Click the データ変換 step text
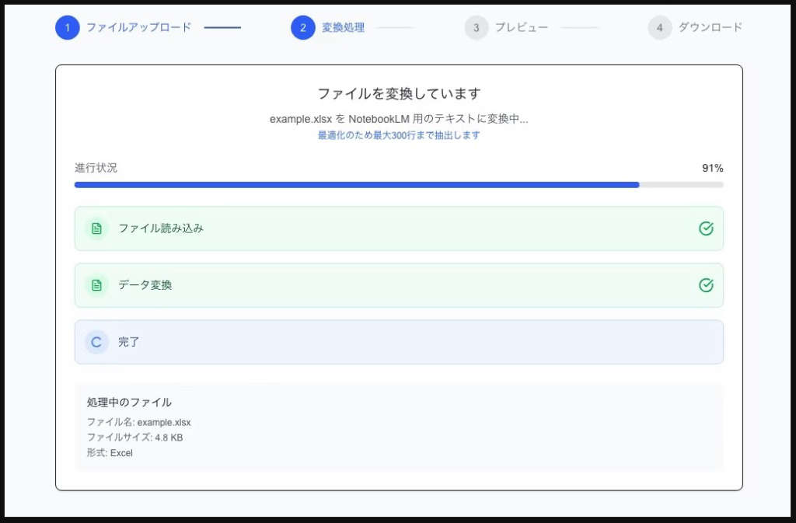The height and width of the screenshot is (523, 796). [145, 285]
